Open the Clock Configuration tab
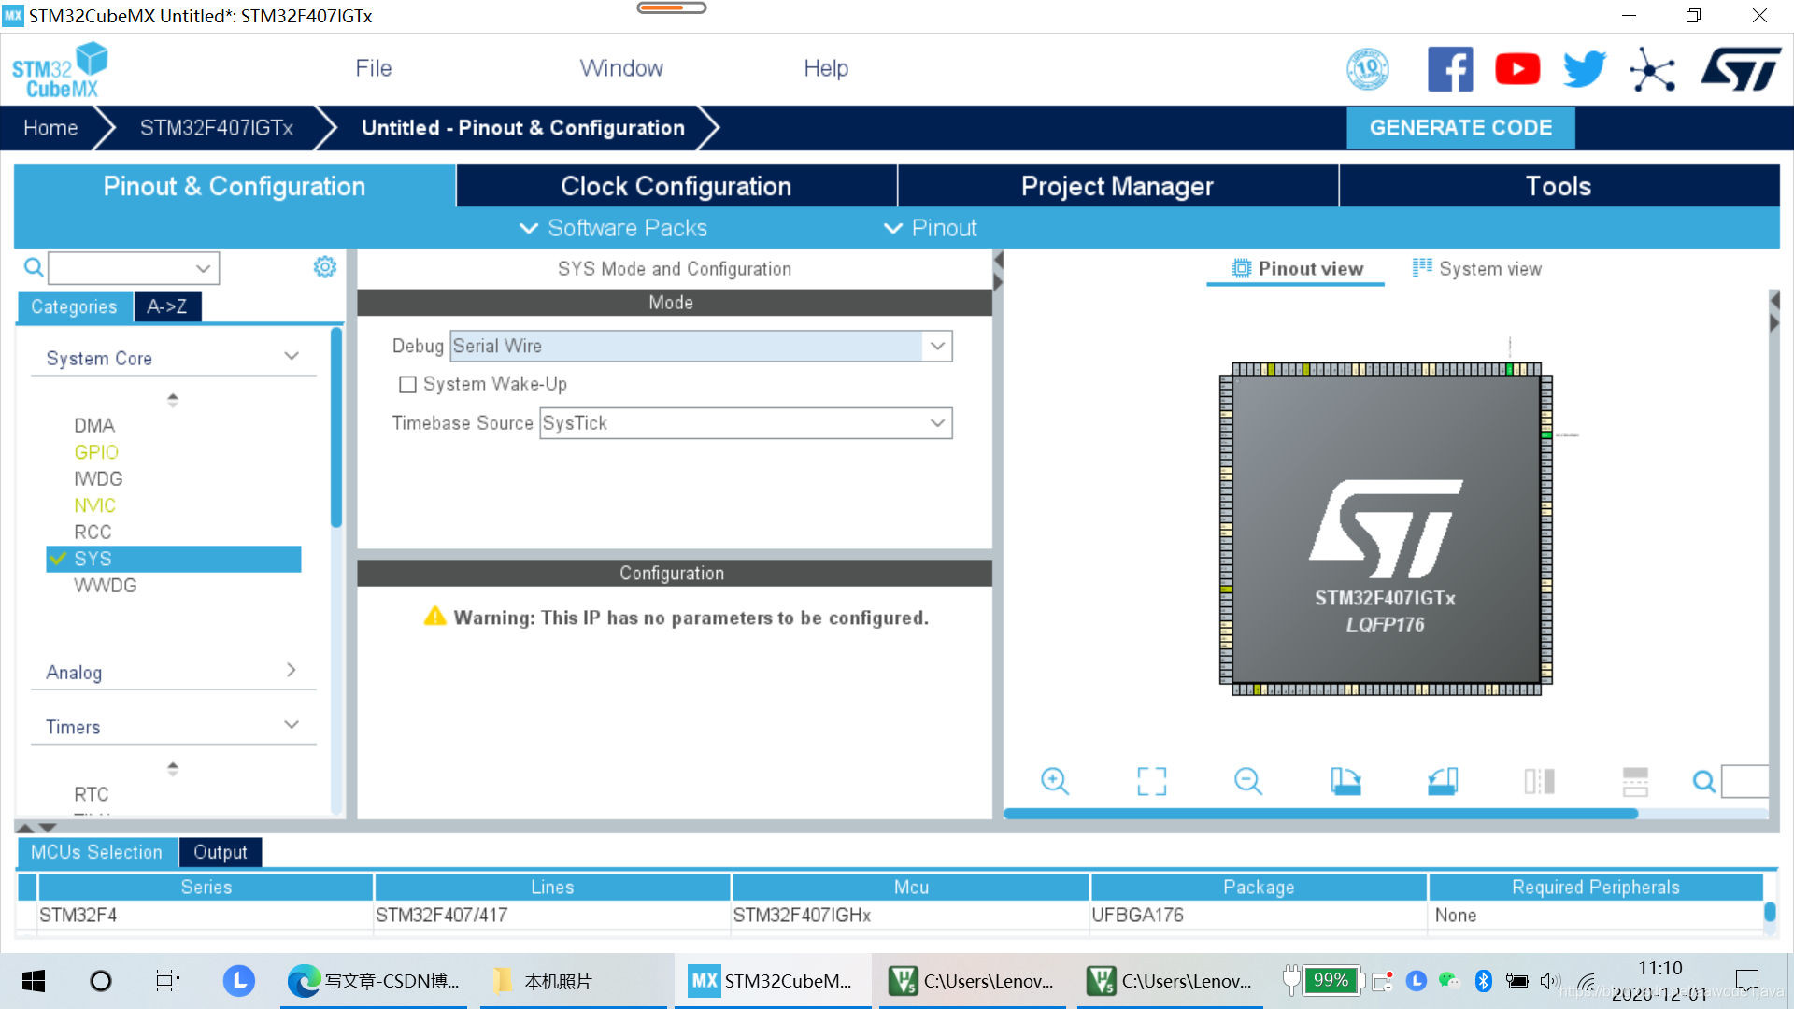This screenshot has height=1009, width=1794. 676,186
